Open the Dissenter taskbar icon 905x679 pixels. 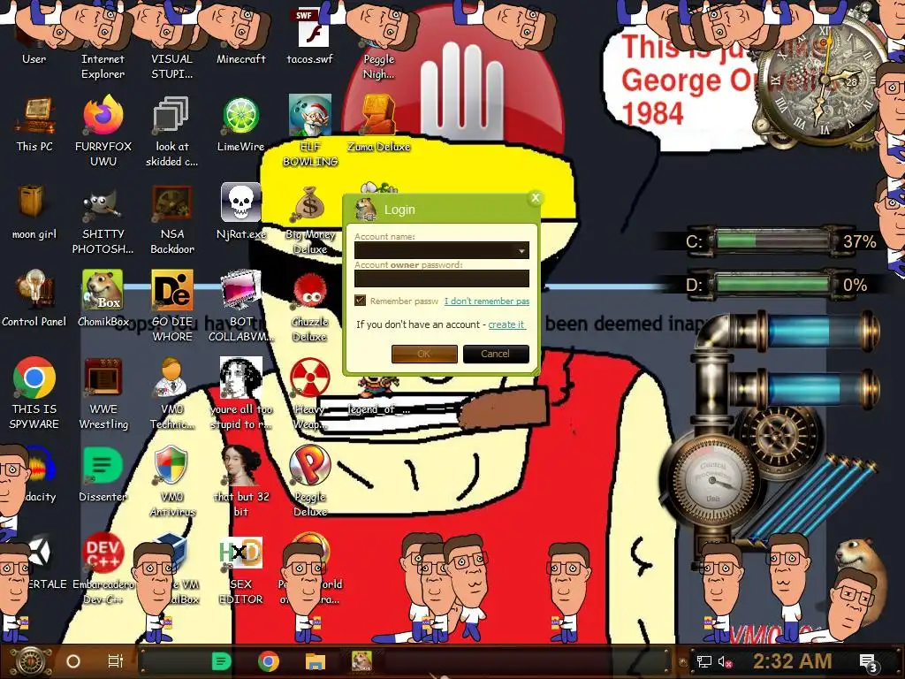click(x=221, y=661)
